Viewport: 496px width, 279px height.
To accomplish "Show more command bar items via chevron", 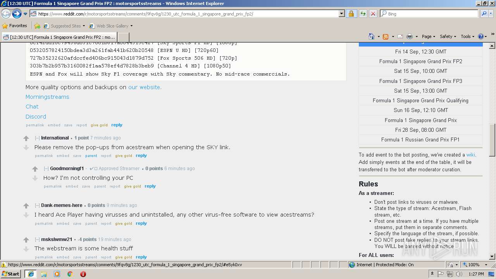I will click(x=493, y=34).
